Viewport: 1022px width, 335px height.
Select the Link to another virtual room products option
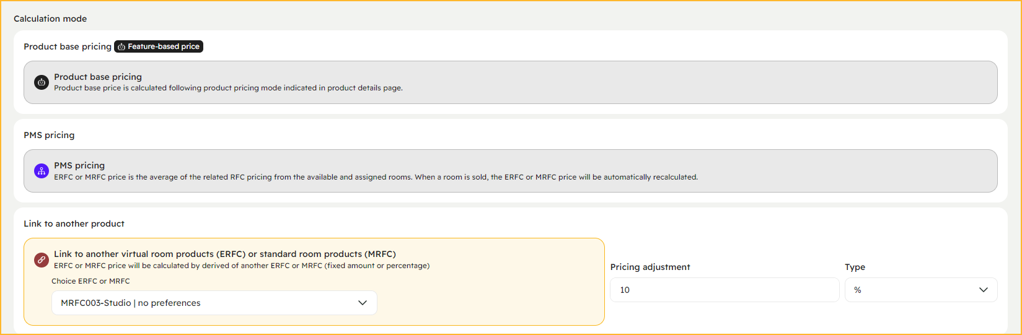pos(314,282)
